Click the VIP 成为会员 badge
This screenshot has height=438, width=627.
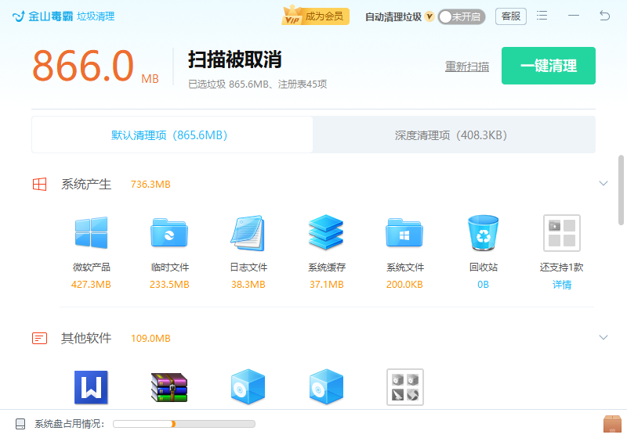[316, 16]
